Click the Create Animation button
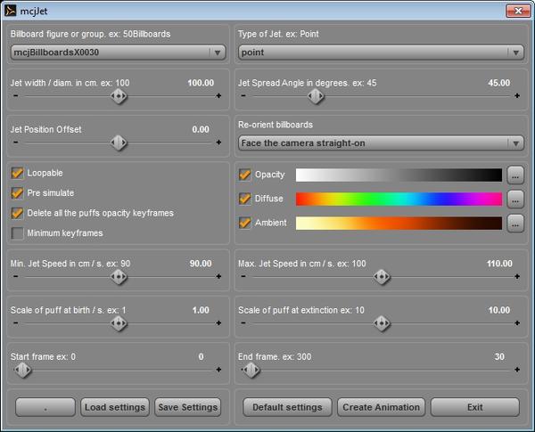 (x=381, y=407)
